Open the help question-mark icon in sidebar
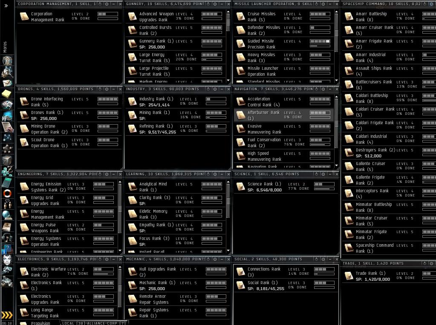Image resolution: width=436 pixels, height=325 pixels. point(7,249)
